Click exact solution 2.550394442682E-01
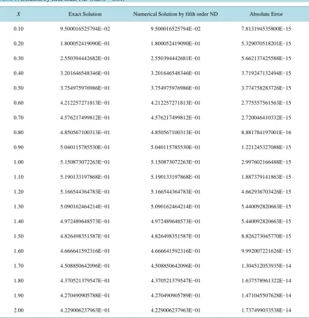 85,59
